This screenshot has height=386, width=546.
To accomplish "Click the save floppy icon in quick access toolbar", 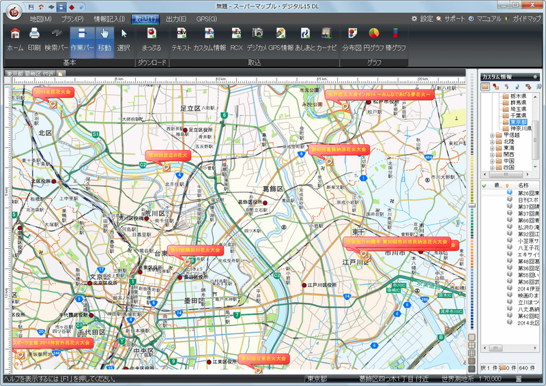I will click(31, 7).
